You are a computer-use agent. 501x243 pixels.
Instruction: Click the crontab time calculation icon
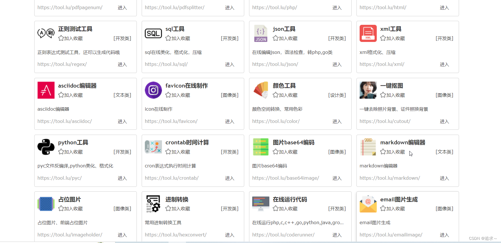point(153,147)
